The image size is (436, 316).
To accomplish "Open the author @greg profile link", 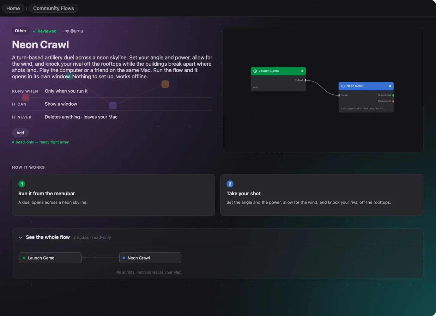I will pos(74,31).
